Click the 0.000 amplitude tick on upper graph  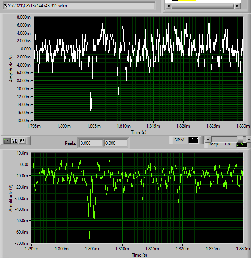click(x=26, y=49)
